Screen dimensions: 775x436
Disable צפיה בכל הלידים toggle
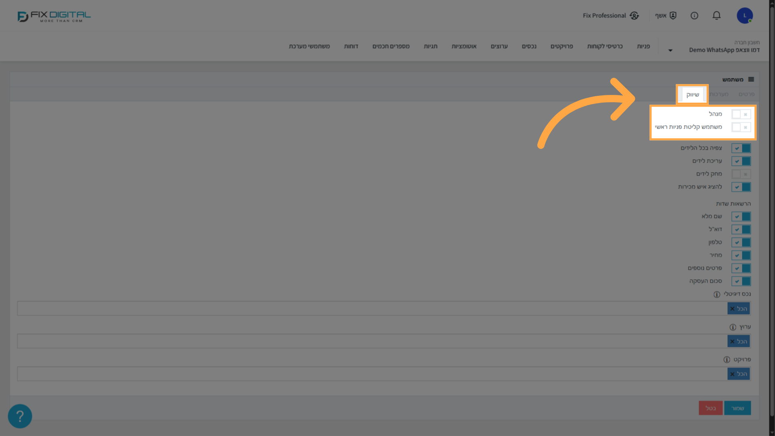[x=741, y=148]
